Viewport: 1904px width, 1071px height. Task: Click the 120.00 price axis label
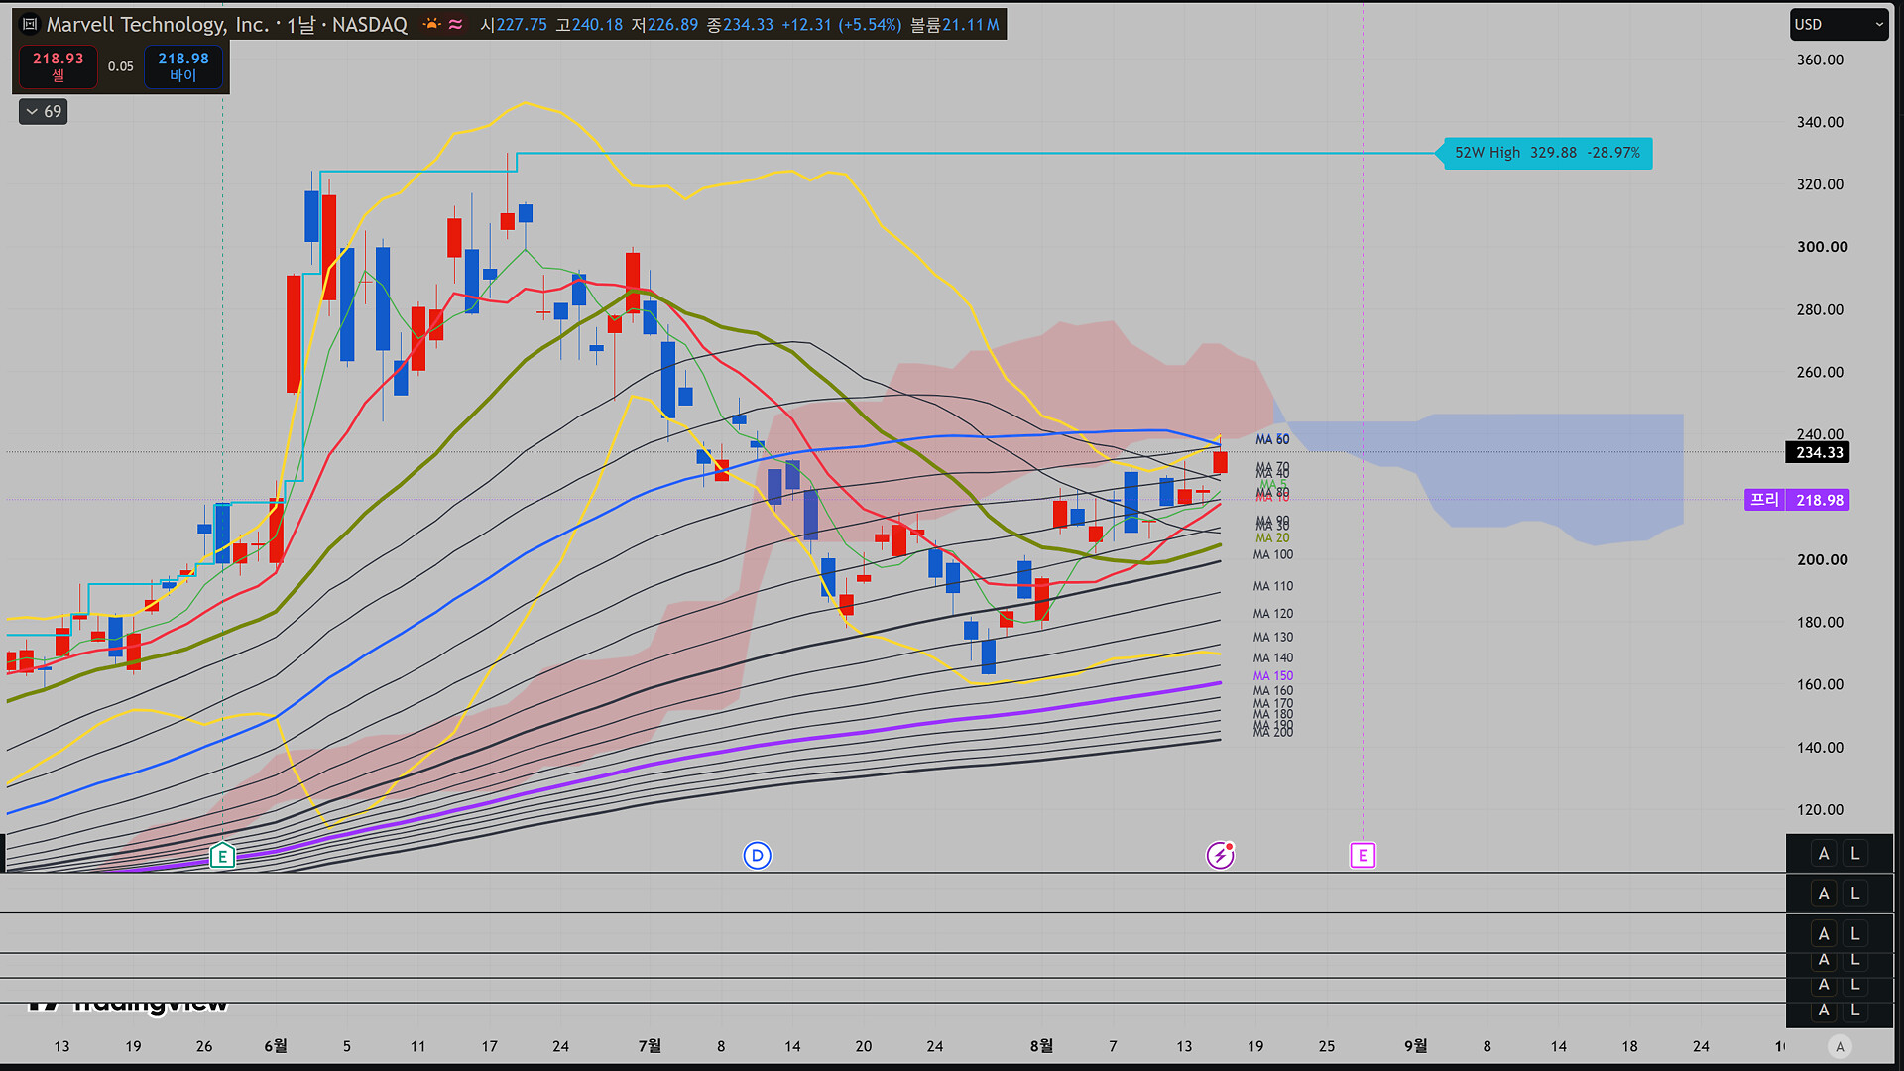pyautogui.click(x=1821, y=810)
